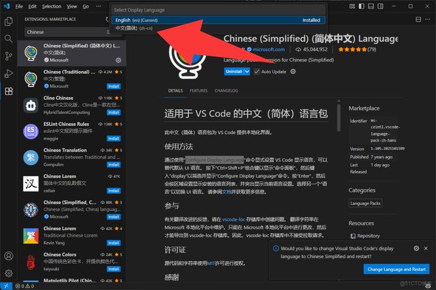This screenshot has width=436, height=290.
Task: Select the Cline Chinese extension icon
Action: click(31, 105)
